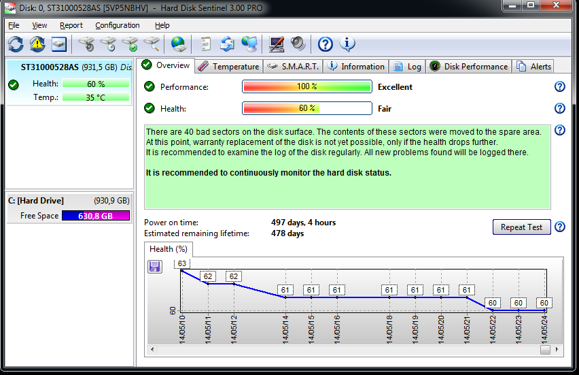Click the save icon beside the health graph
579x375 pixels.
(x=155, y=266)
